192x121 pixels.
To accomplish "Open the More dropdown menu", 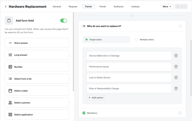I will point(166,7).
